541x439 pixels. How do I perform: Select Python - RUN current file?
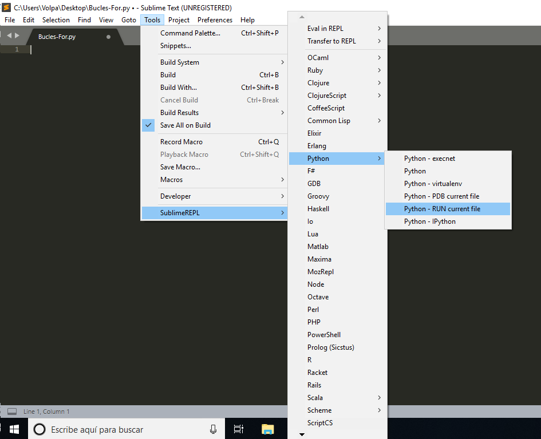442,209
